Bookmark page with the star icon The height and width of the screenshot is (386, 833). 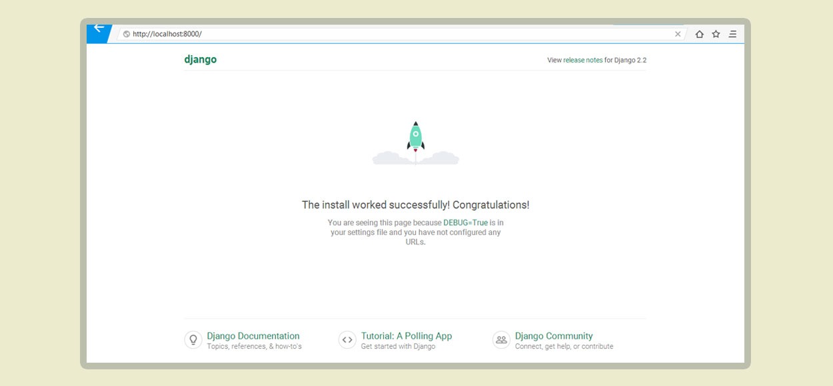coord(716,34)
